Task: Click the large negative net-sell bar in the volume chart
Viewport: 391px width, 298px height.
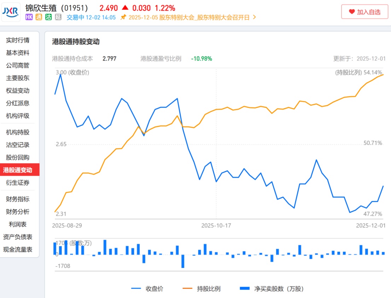Action: coord(183,261)
